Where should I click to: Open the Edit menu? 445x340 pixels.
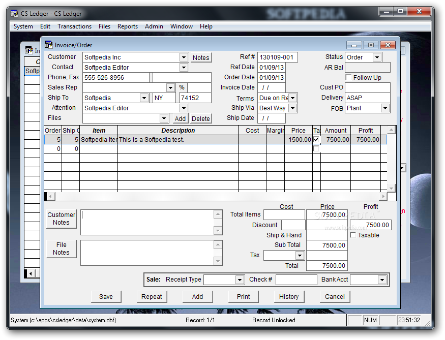pyautogui.click(x=45, y=26)
